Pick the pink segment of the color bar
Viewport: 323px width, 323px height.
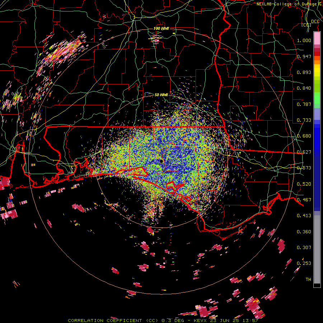point(317,38)
